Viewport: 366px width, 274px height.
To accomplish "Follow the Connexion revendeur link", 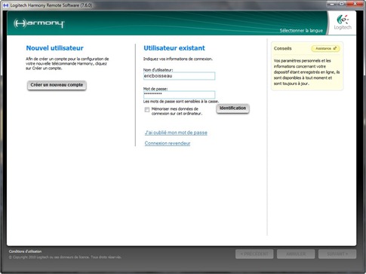I will click(168, 143).
